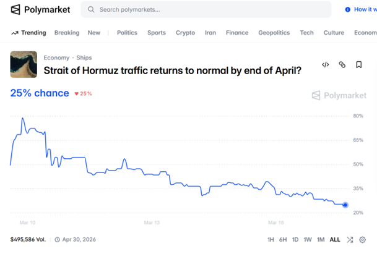Select the 1H time range
This screenshot has height=254, width=377.
tap(271, 240)
